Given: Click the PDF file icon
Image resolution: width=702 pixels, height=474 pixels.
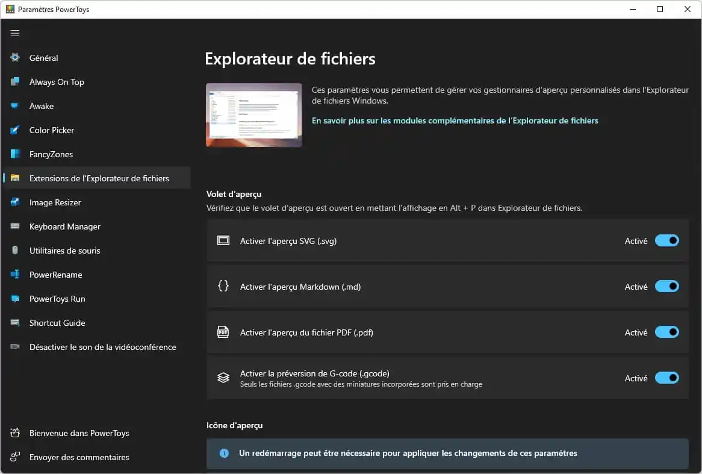Looking at the screenshot, I should (223, 332).
